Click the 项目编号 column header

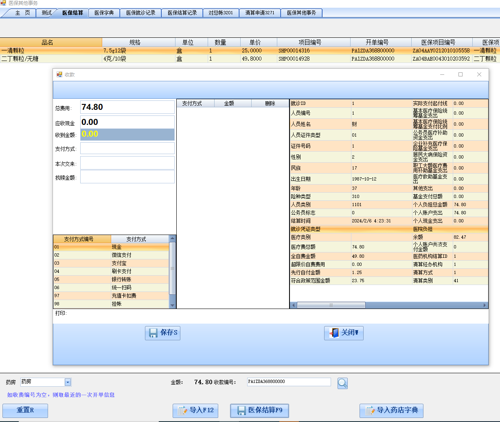point(314,42)
